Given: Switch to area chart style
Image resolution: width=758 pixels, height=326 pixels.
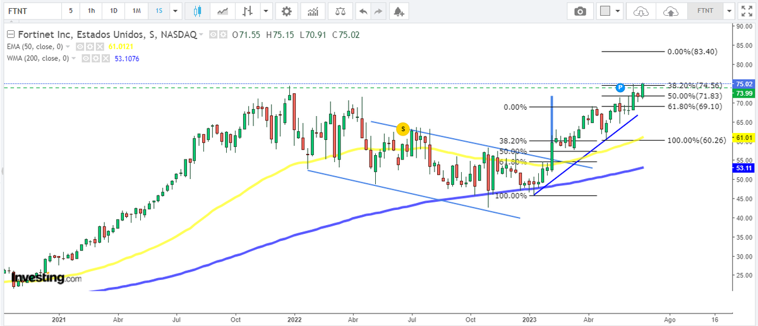Looking at the screenshot, I should (222, 11).
